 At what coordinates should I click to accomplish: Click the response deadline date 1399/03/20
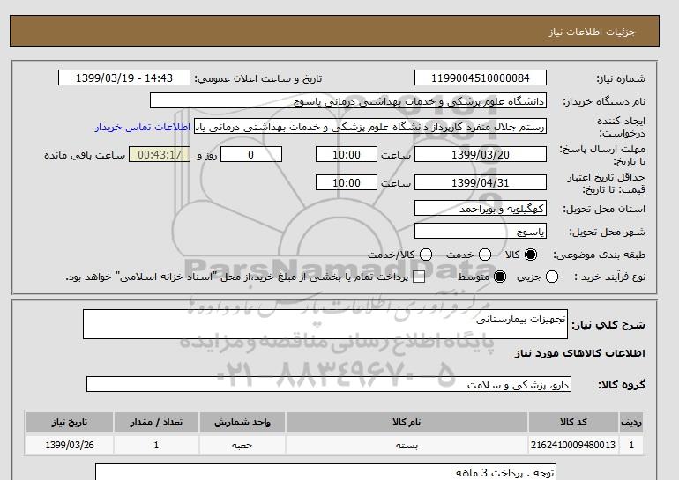click(x=481, y=154)
